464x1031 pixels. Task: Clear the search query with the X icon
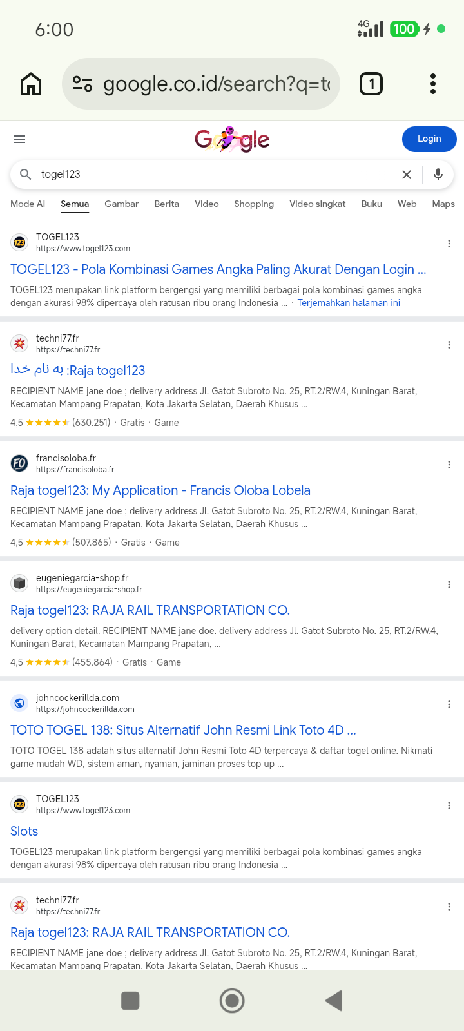pyautogui.click(x=407, y=175)
